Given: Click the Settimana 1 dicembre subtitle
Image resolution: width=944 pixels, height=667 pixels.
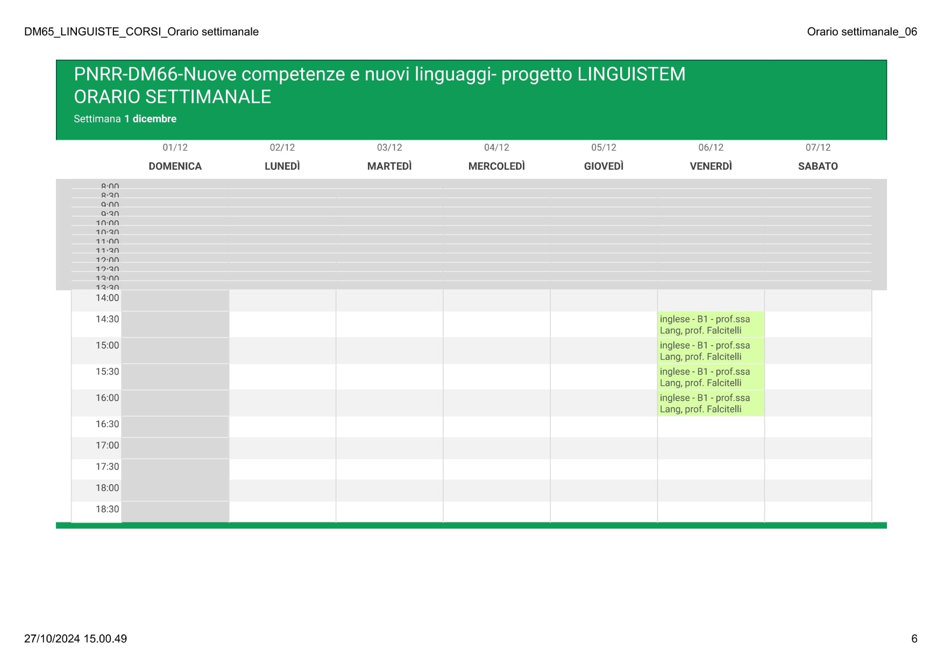Looking at the screenshot, I should pos(125,119).
